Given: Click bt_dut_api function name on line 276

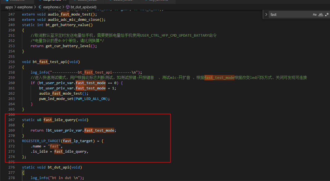Looking at the screenshot, I should click(59, 167).
